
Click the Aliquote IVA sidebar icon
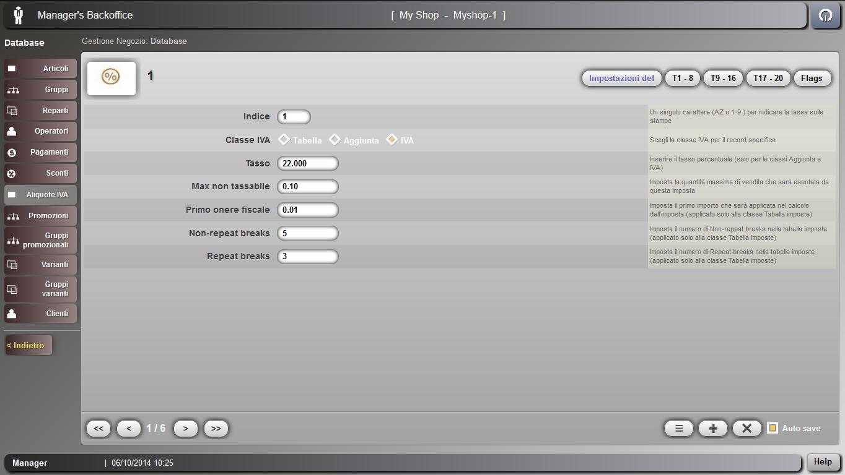12,195
